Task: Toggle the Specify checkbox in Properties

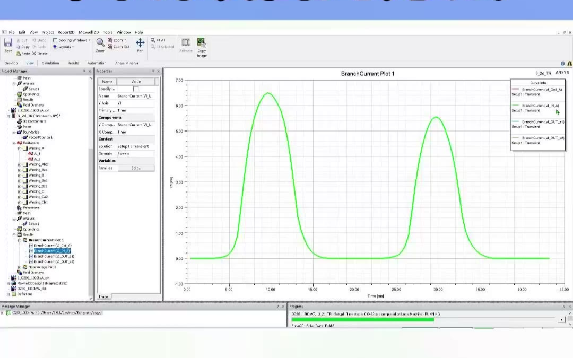Action: 136,89
